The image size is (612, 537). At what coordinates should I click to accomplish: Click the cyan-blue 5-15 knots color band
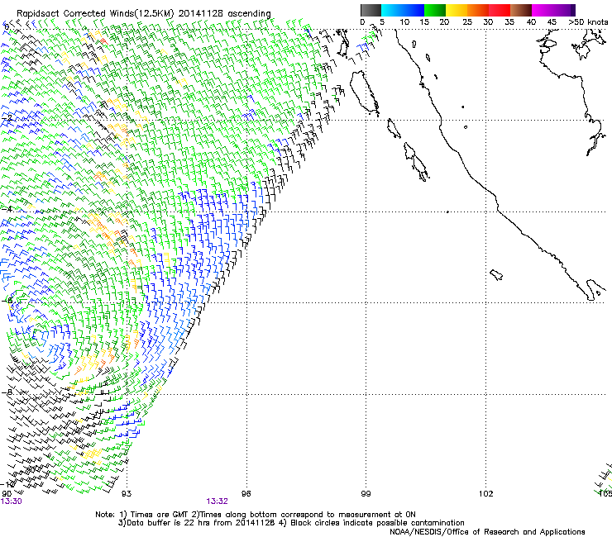pyautogui.click(x=403, y=10)
